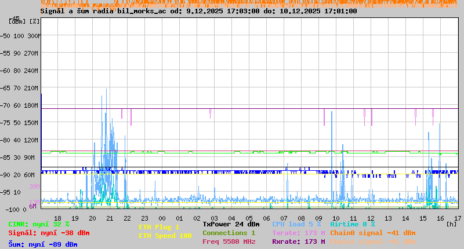Click the Freq 5580 MHz label
Screen dimensions: 464x249
[x=229, y=241]
